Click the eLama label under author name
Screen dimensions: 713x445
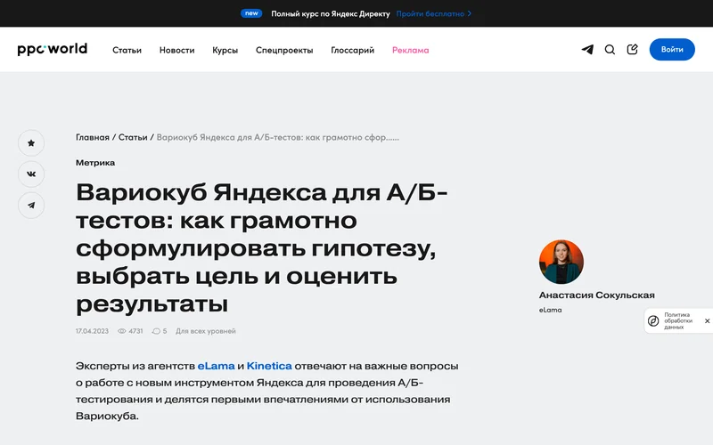point(550,310)
